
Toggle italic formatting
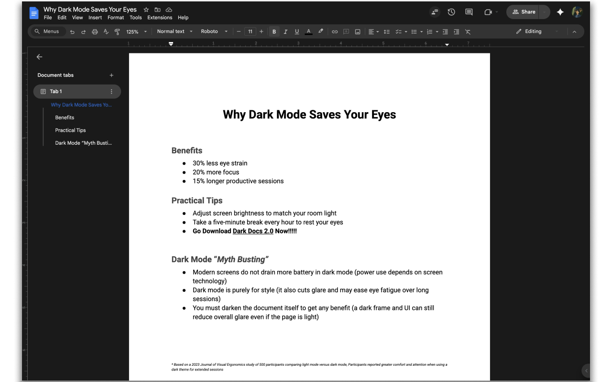coord(285,32)
